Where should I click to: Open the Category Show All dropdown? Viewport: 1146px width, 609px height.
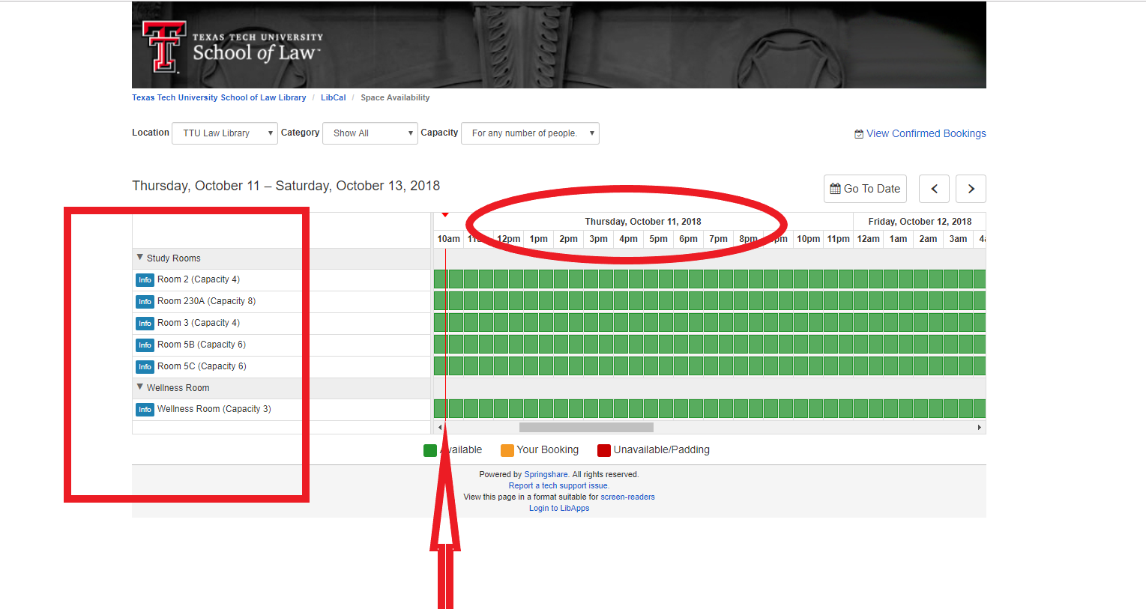pyautogui.click(x=370, y=133)
